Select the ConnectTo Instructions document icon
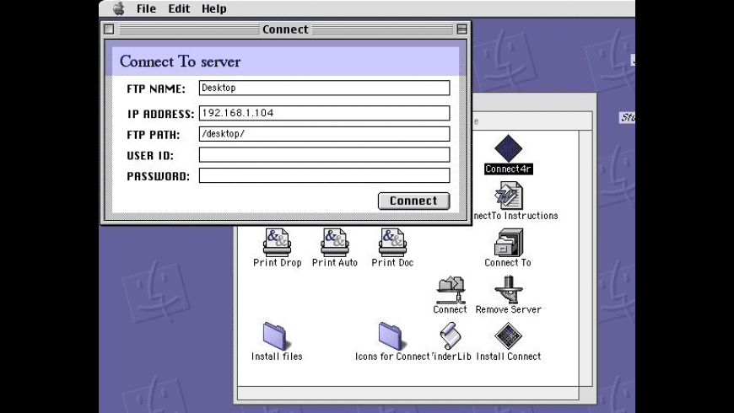The width and height of the screenshot is (734, 413). [x=509, y=196]
